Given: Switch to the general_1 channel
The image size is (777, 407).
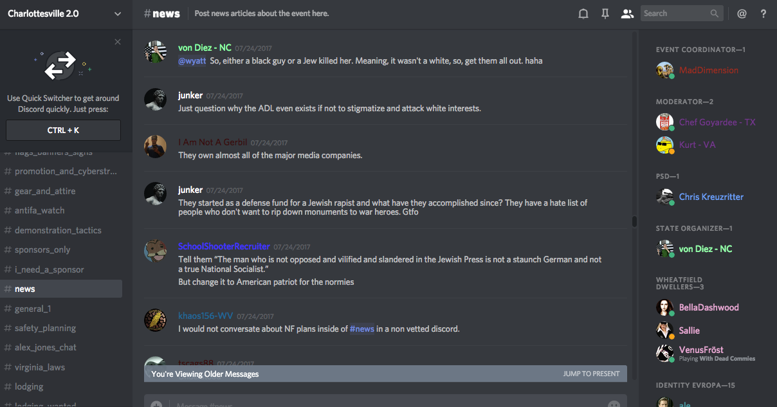Looking at the screenshot, I should tap(33, 309).
